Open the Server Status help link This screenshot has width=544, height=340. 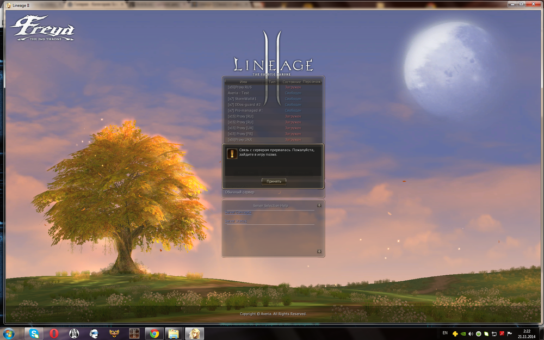pos(237,221)
